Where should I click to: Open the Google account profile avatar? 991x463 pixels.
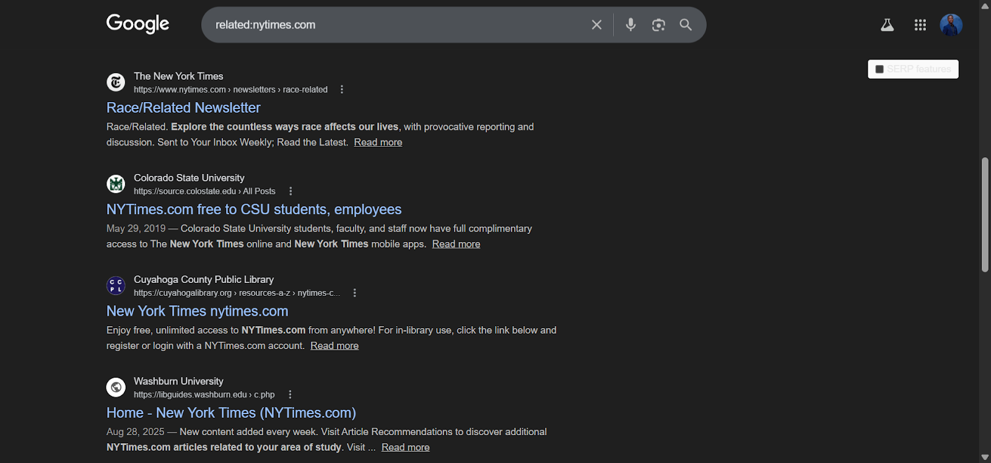[x=951, y=25]
